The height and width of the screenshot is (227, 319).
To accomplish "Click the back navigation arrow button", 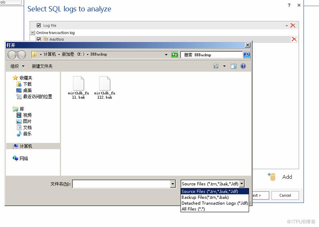I will pyautogui.click(x=12, y=55).
